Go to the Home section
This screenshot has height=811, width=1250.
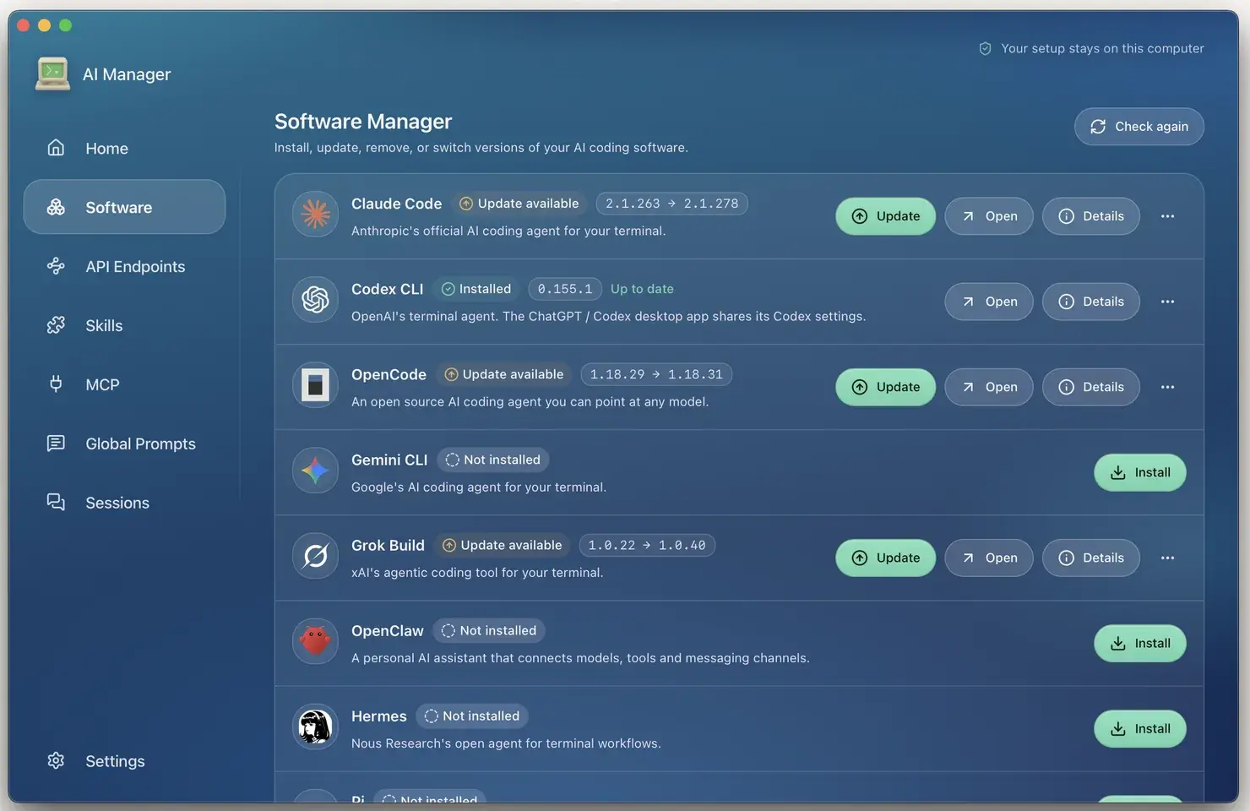point(124,148)
